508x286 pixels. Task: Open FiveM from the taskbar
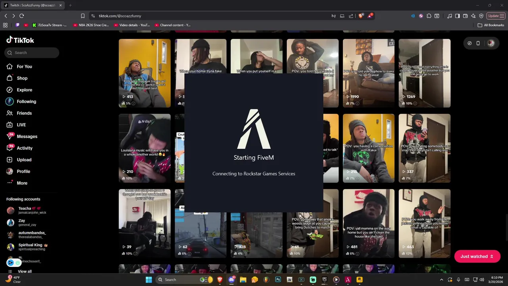click(x=348, y=280)
